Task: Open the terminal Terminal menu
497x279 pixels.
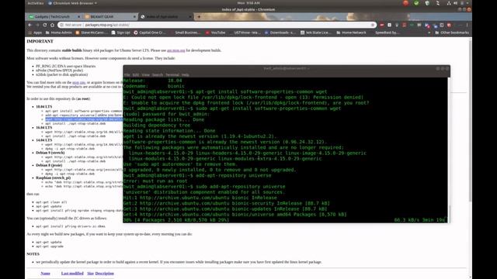Action: pos(172,75)
